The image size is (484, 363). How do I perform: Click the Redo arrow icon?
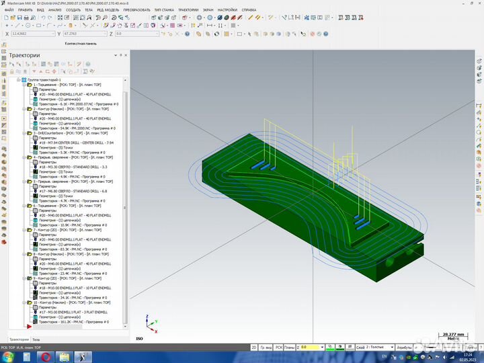click(x=50, y=18)
